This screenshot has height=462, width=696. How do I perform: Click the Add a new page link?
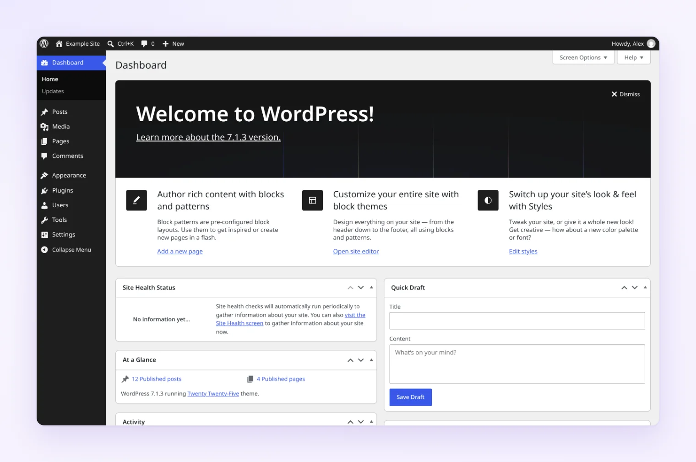tap(180, 252)
